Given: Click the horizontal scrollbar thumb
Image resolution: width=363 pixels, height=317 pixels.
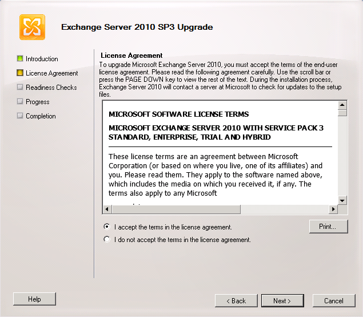Looking at the screenshot, I should coord(176,209).
